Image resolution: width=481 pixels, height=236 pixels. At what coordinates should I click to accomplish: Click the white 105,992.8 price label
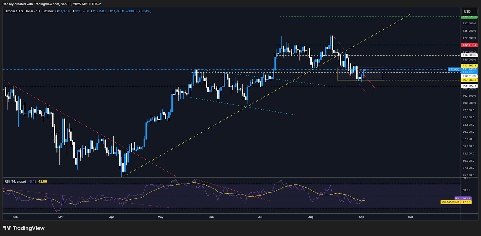click(x=469, y=86)
